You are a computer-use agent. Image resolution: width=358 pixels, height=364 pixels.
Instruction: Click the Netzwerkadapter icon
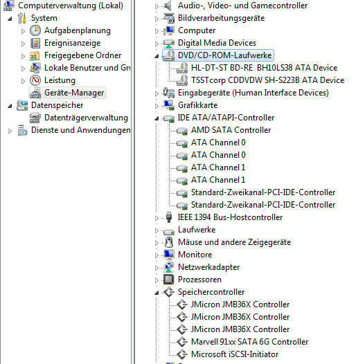point(169,267)
